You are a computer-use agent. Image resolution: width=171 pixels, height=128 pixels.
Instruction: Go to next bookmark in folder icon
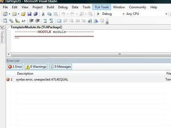(x=84, y=21)
